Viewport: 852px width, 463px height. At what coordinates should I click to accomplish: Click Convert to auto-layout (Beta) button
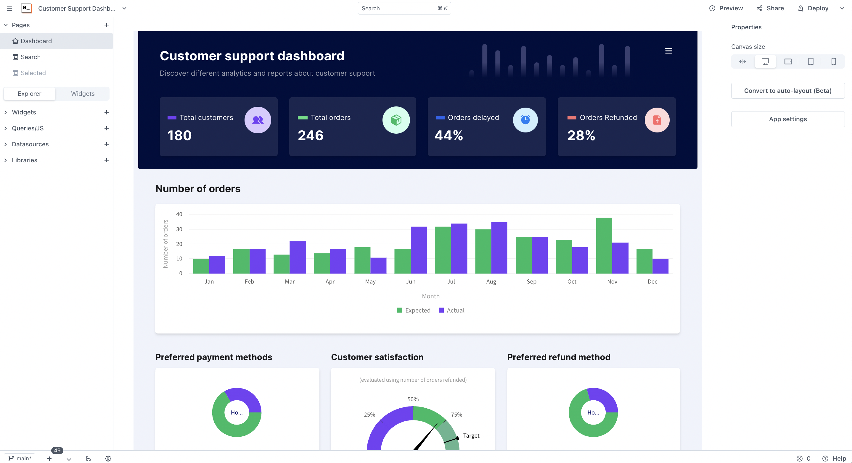point(787,90)
